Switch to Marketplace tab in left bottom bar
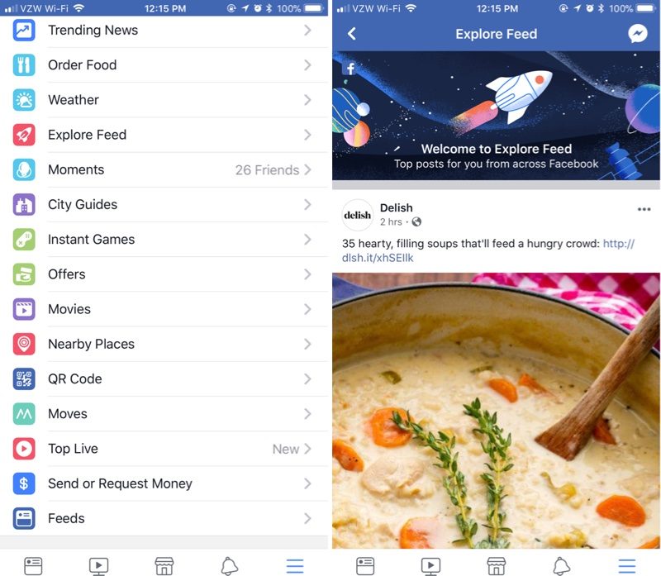Screen dimensions: 661x576 (164, 566)
